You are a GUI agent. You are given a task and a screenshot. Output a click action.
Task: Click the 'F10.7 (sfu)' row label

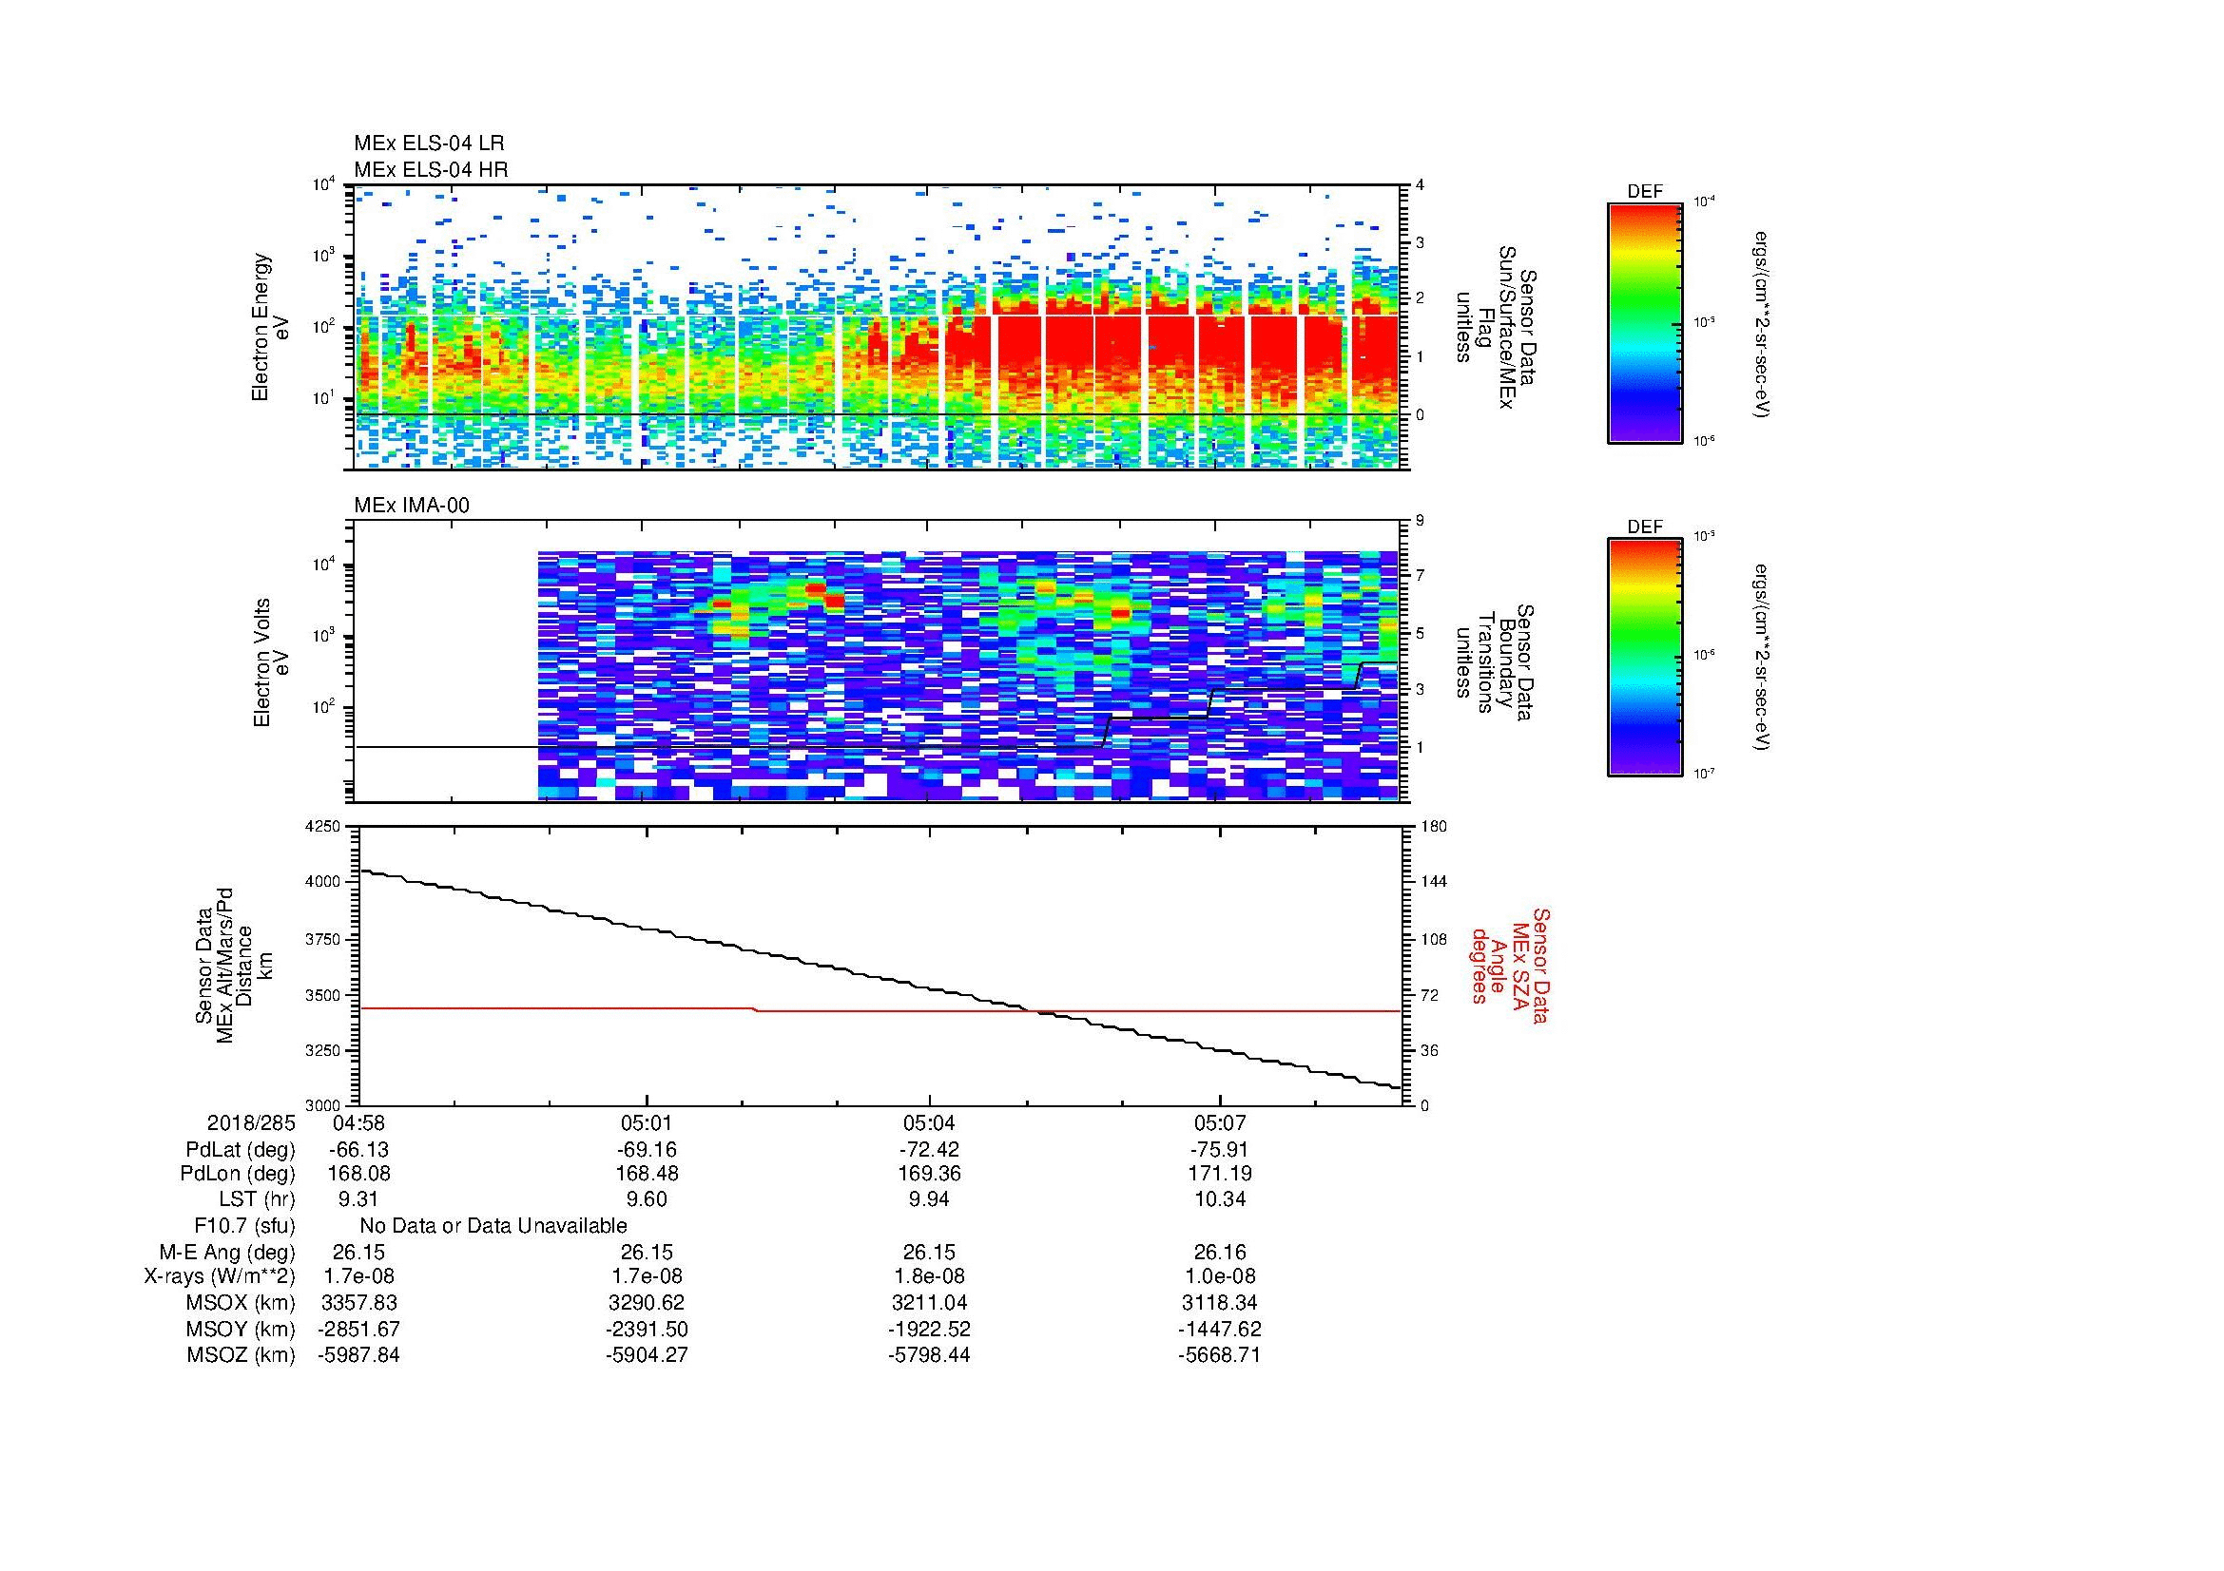coord(243,1226)
